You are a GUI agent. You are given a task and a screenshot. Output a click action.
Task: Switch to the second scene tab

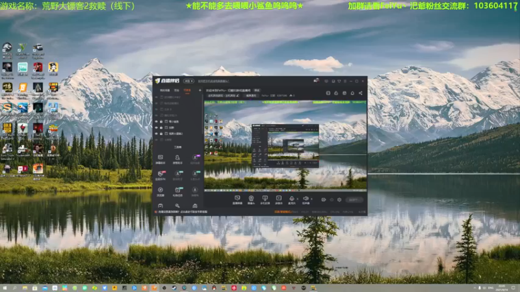point(177,90)
